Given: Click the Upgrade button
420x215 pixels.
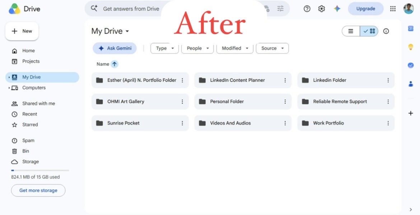Looking at the screenshot, I should tap(366, 9).
